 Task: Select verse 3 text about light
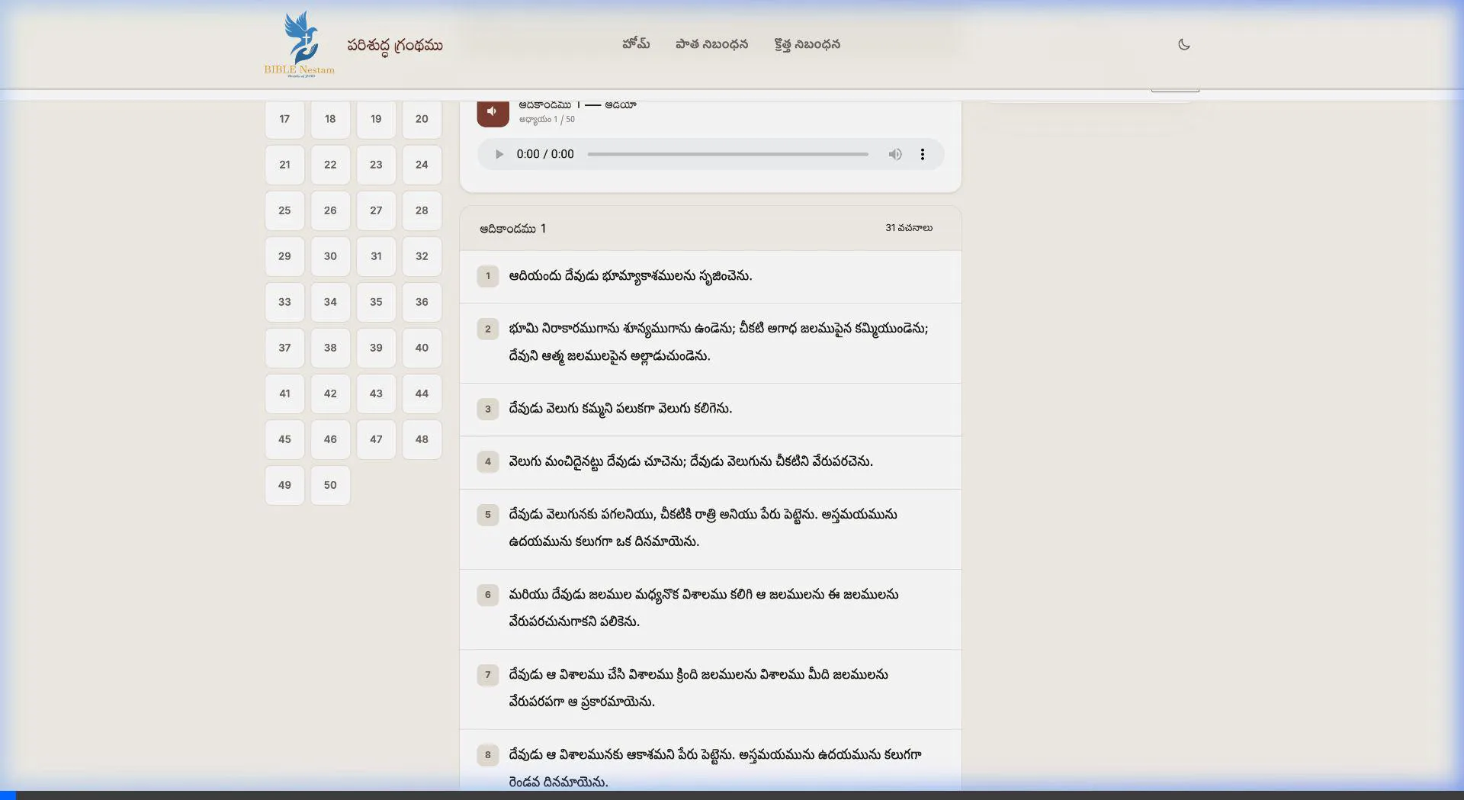click(x=620, y=409)
